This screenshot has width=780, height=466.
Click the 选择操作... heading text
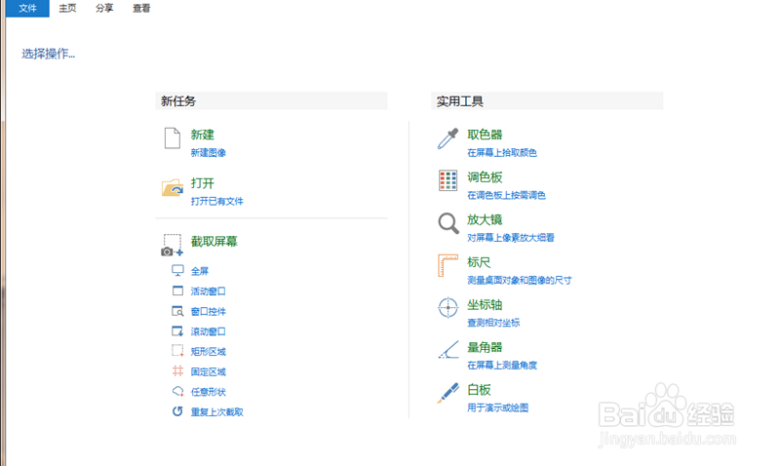tap(48, 54)
